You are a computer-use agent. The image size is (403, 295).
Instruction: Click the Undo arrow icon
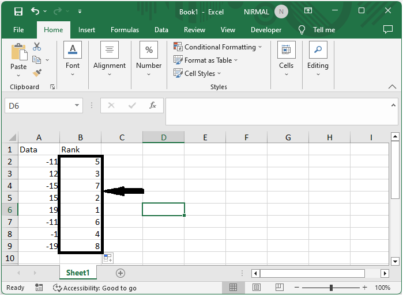tap(35, 12)
